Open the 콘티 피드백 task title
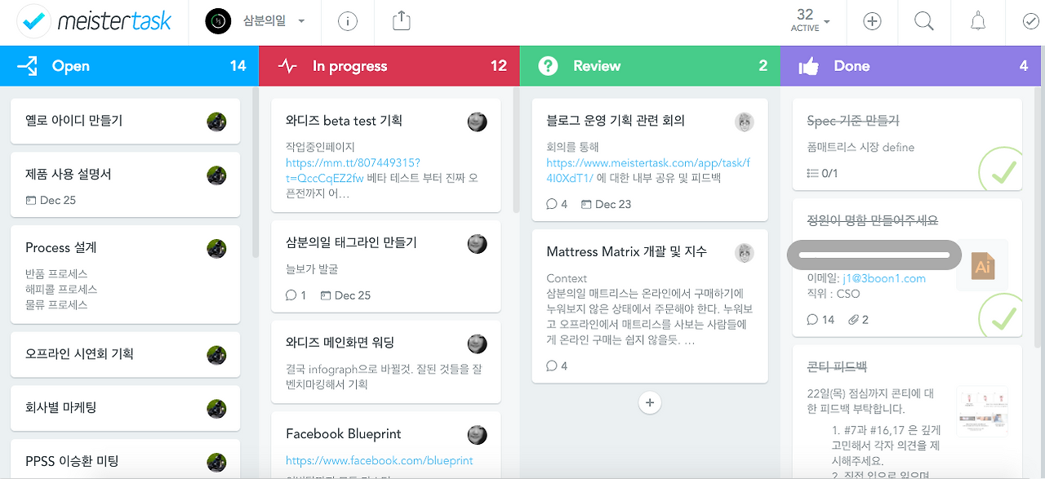 [x=837, y=368]
